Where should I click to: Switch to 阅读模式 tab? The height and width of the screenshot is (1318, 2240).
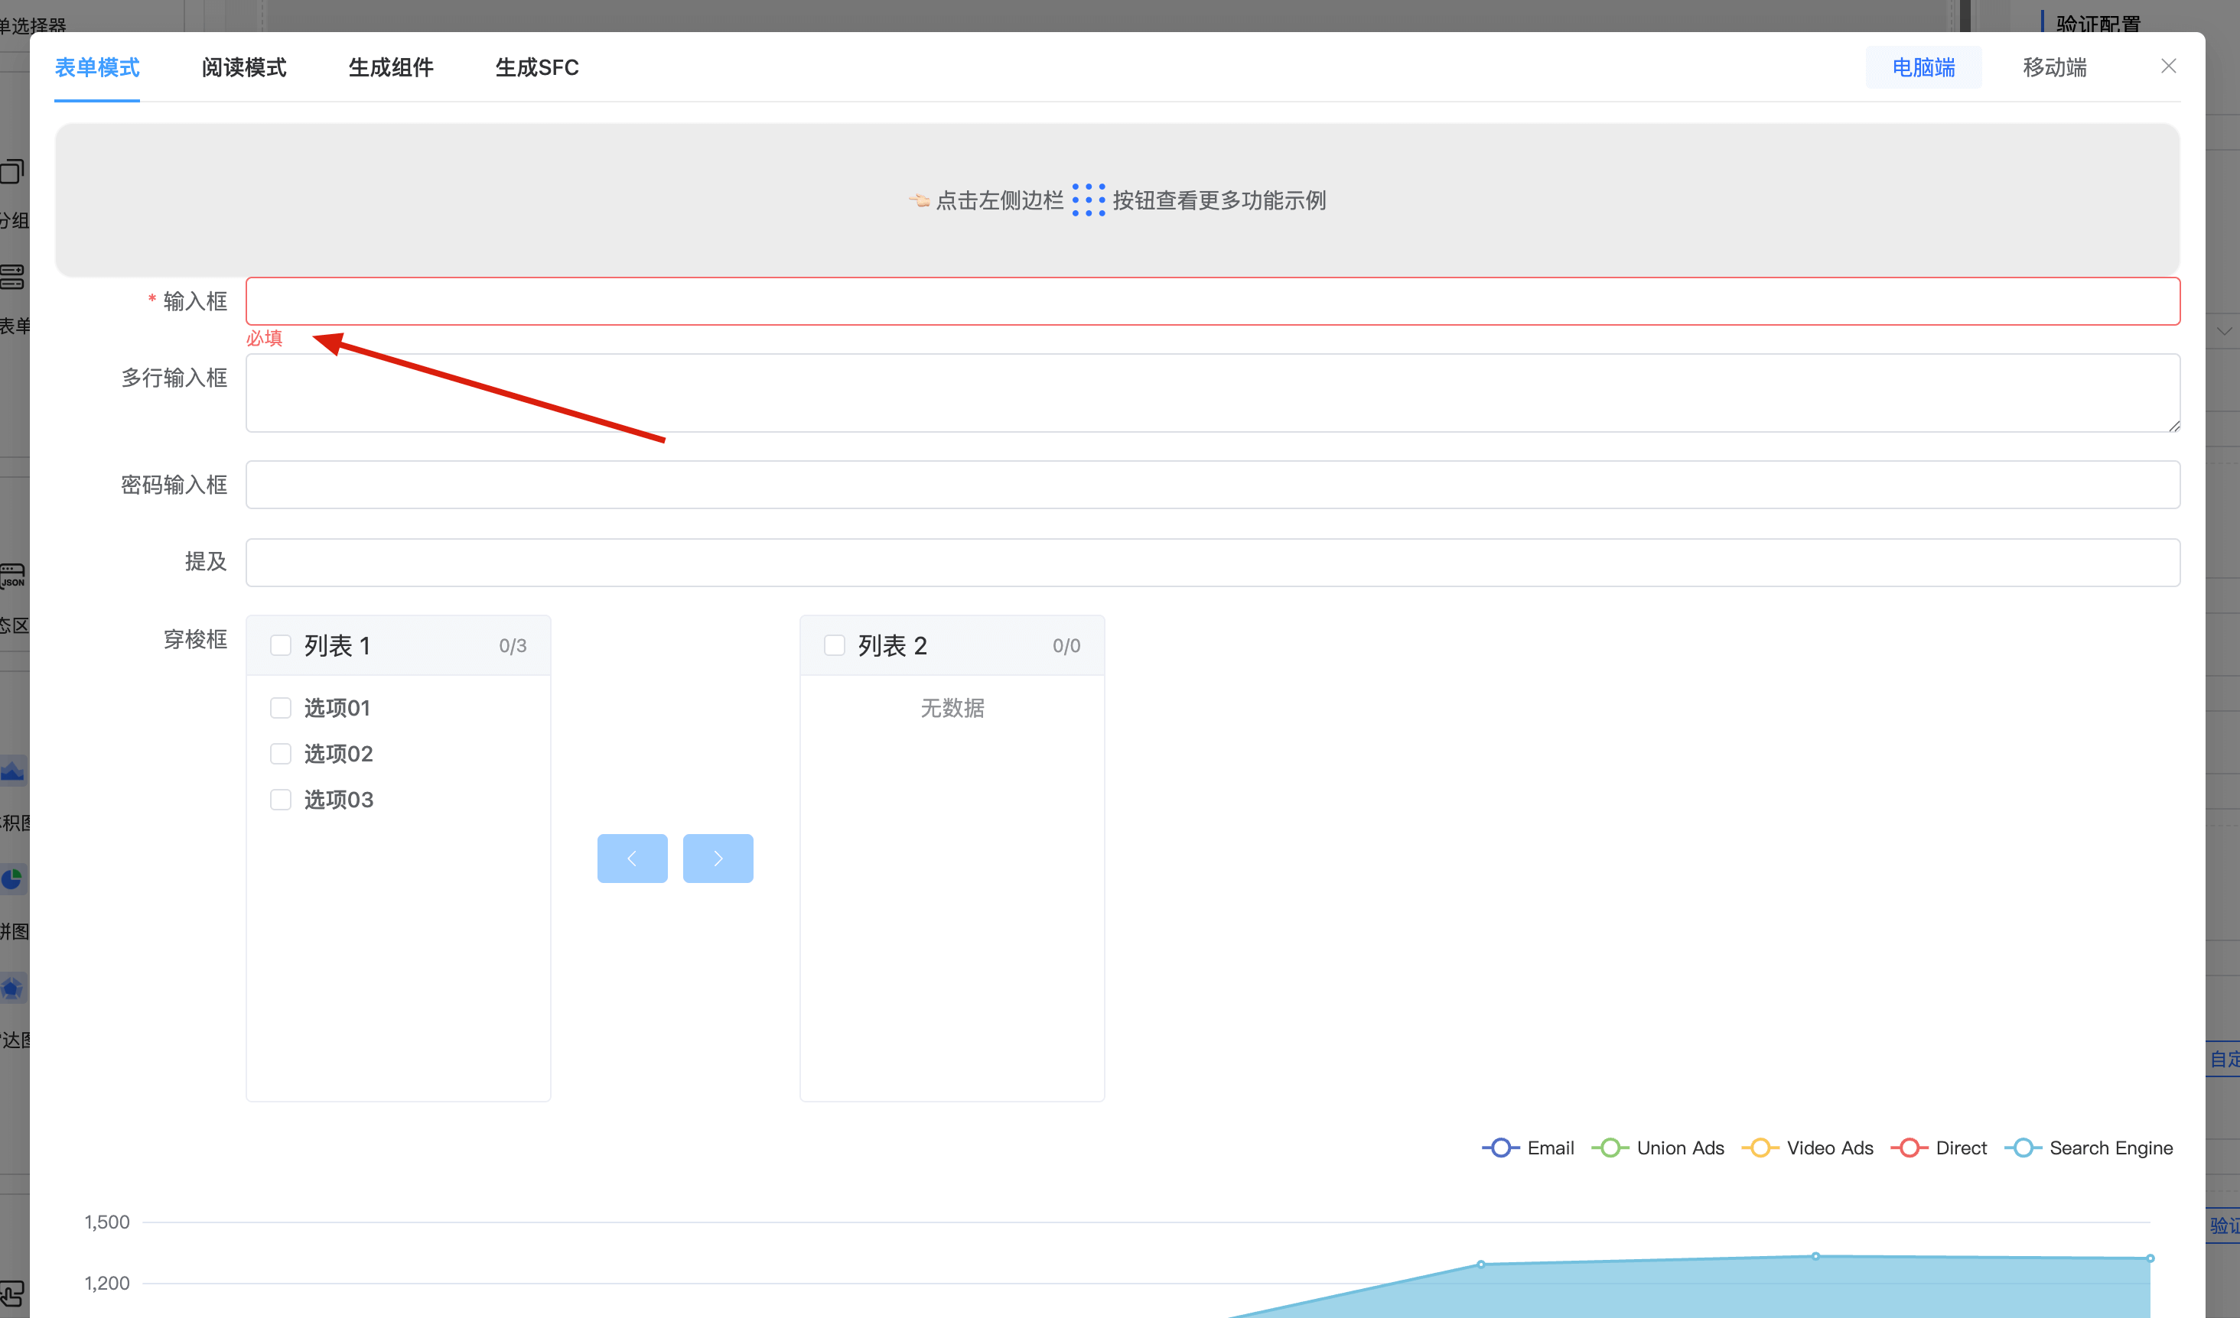coord(243,67)
